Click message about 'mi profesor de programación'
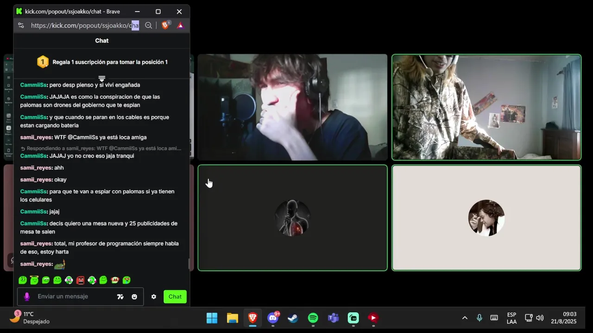Viewport: 593px width, 333px height. (100, 248)
